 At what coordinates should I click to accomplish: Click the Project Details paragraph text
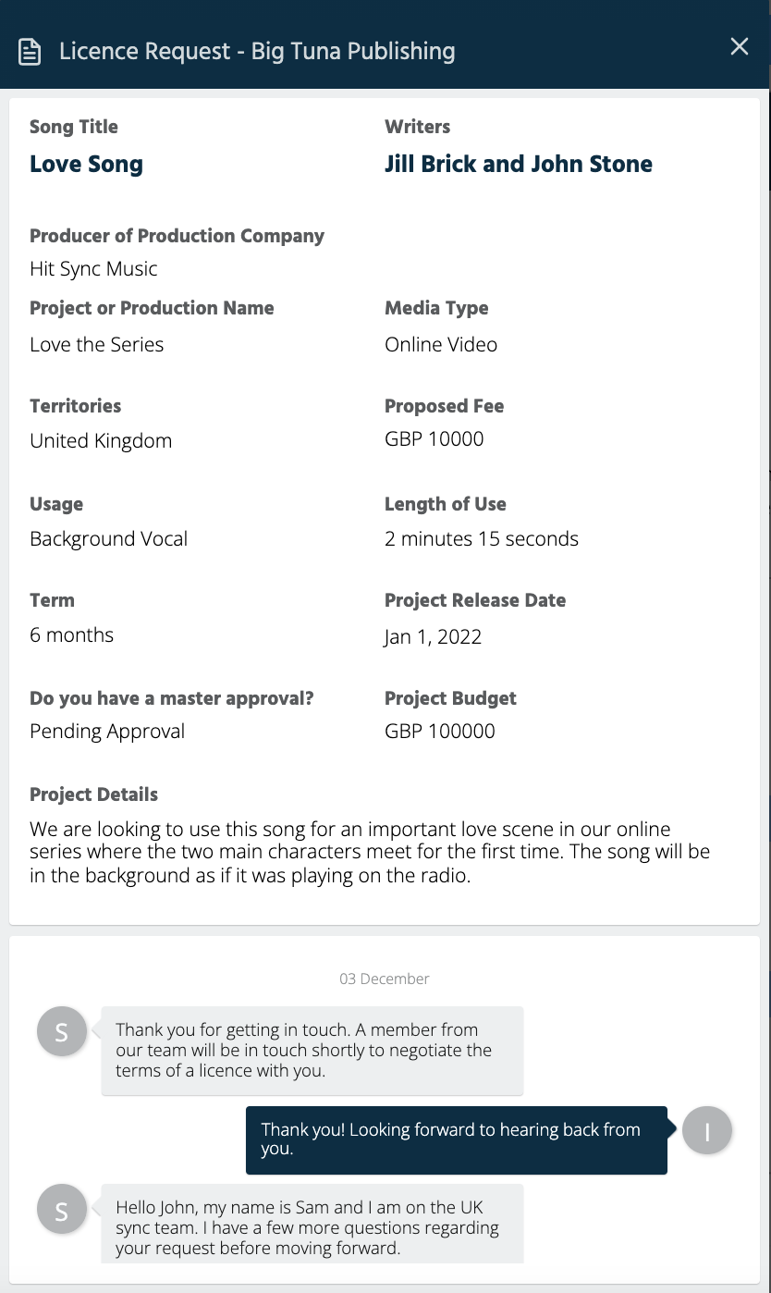click(370, 852)
